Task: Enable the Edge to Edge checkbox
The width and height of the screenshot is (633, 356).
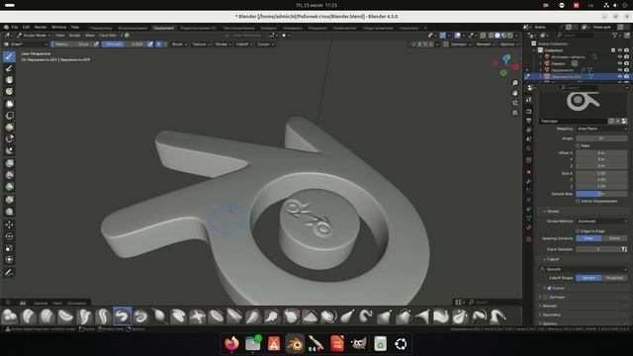Action: [578, 231]
